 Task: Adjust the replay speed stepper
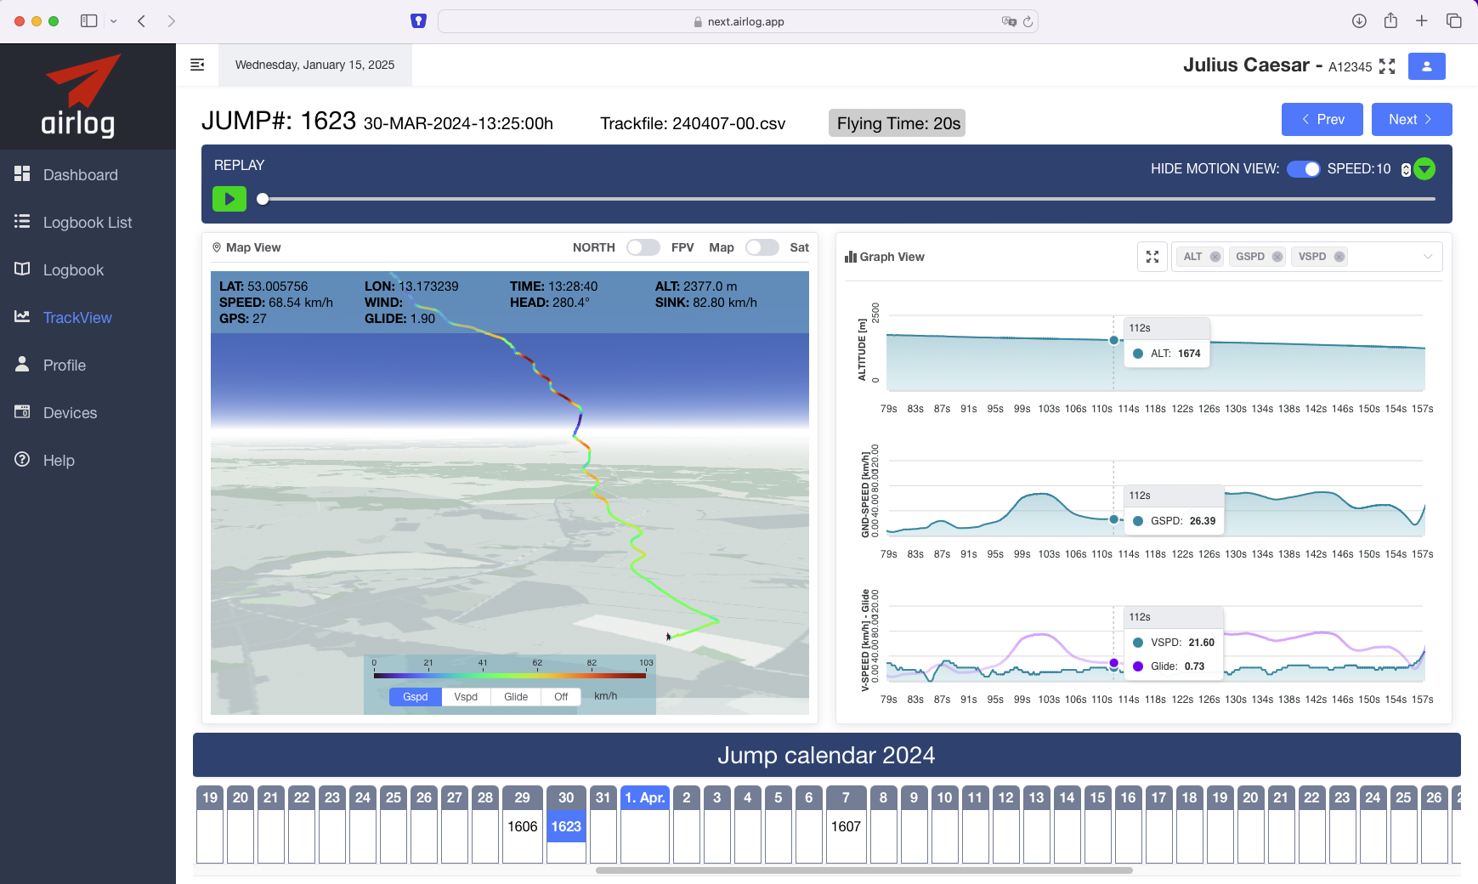[1406, 169]
